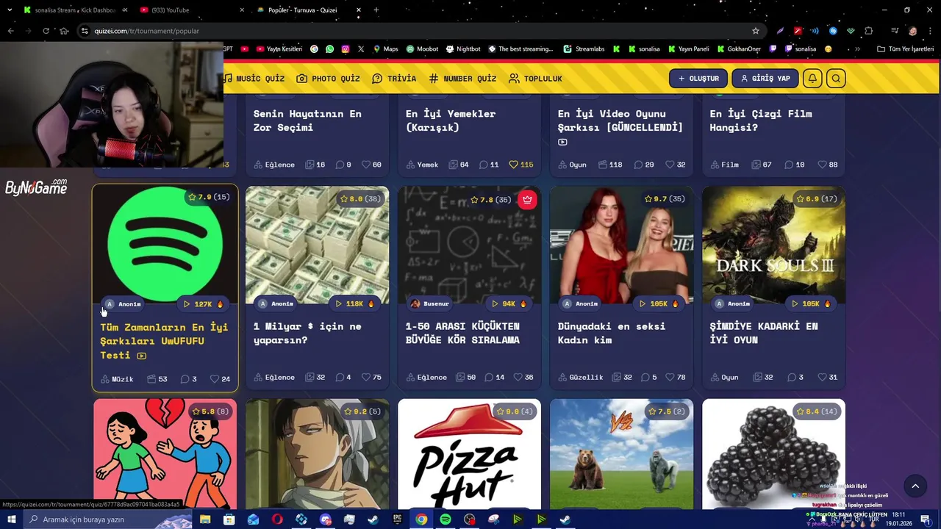Open Spotify from the taskbar

coord(446,519)
